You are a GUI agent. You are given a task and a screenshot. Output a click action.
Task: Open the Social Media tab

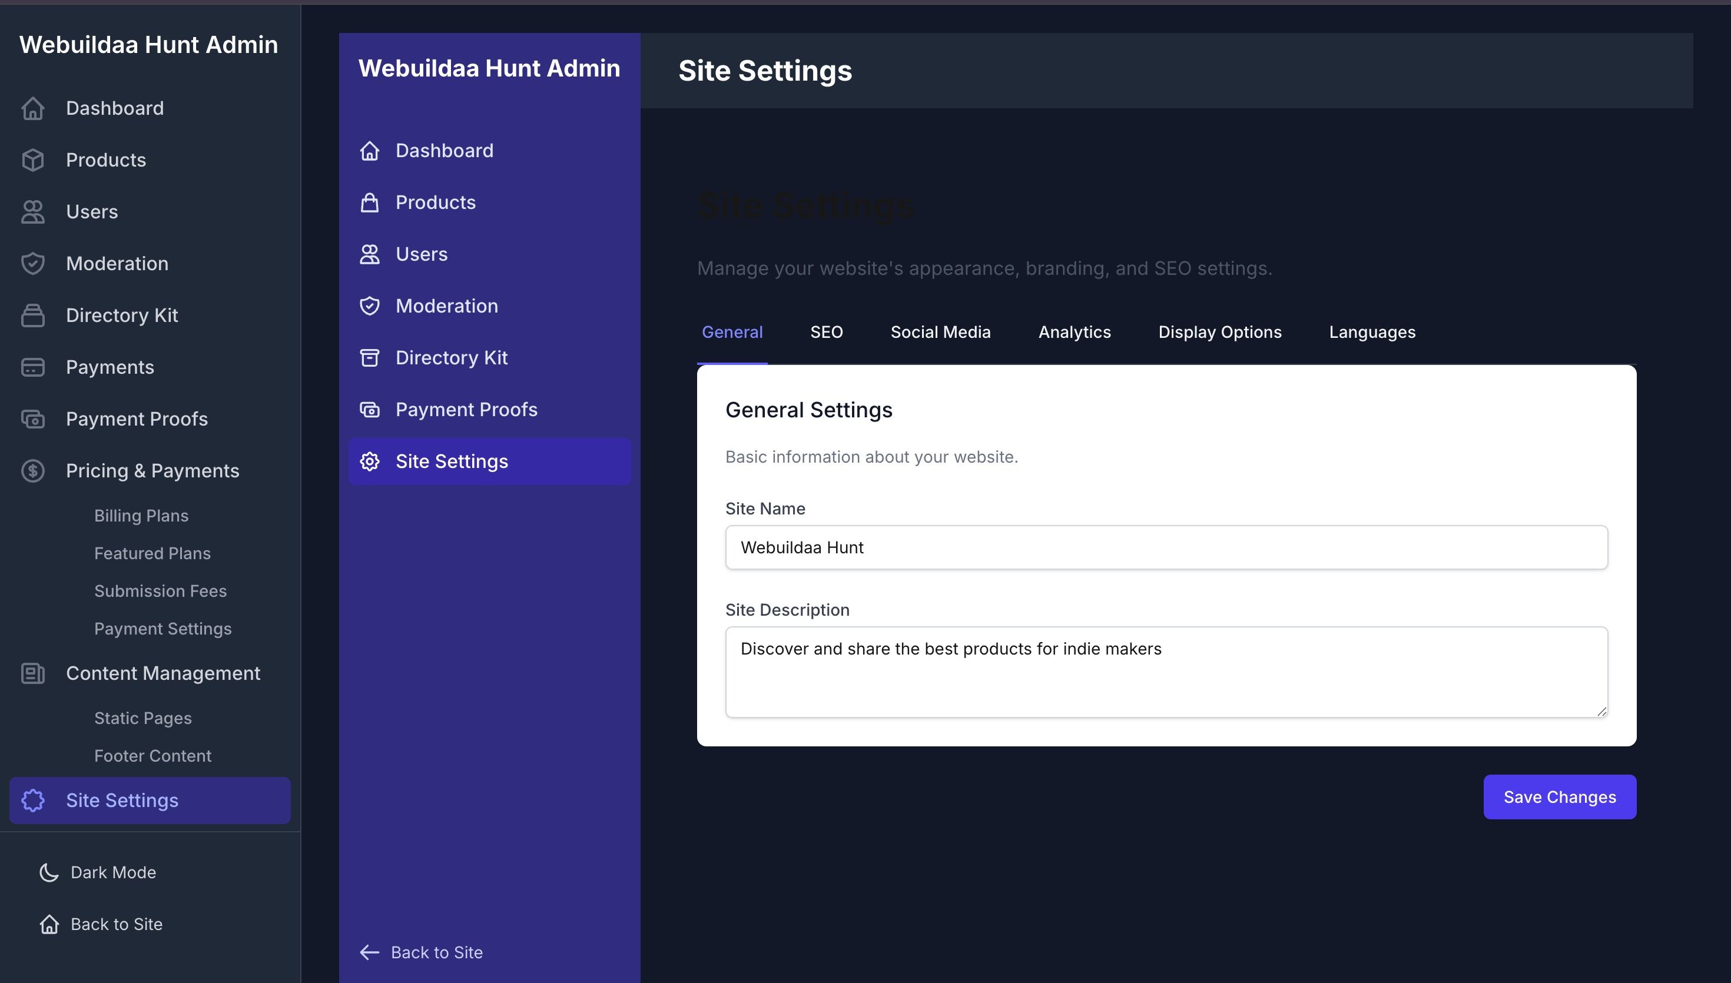(940, 332)
